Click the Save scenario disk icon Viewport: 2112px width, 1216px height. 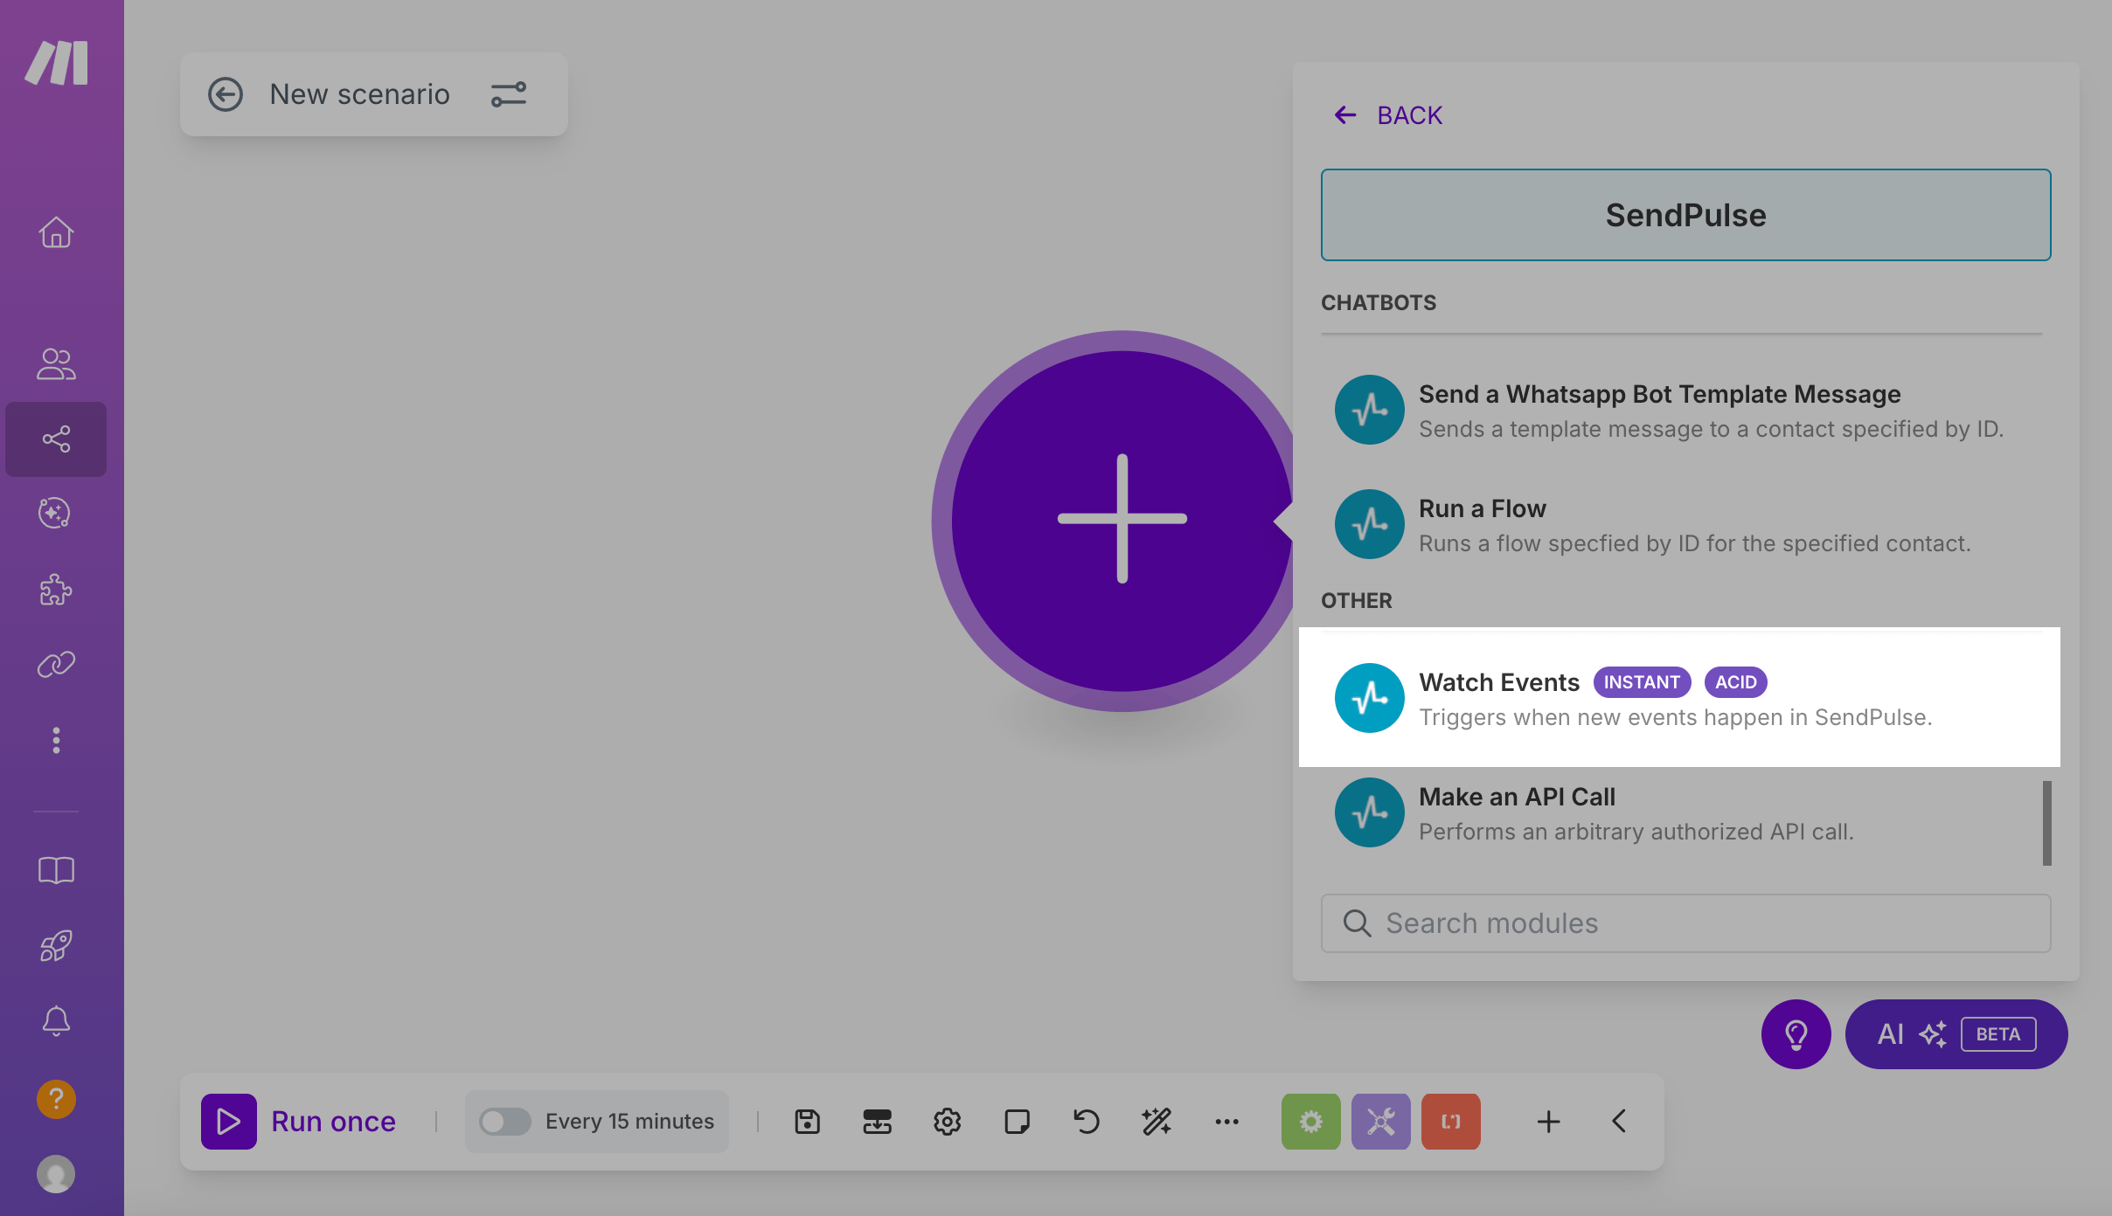[x=807, y=1121]
